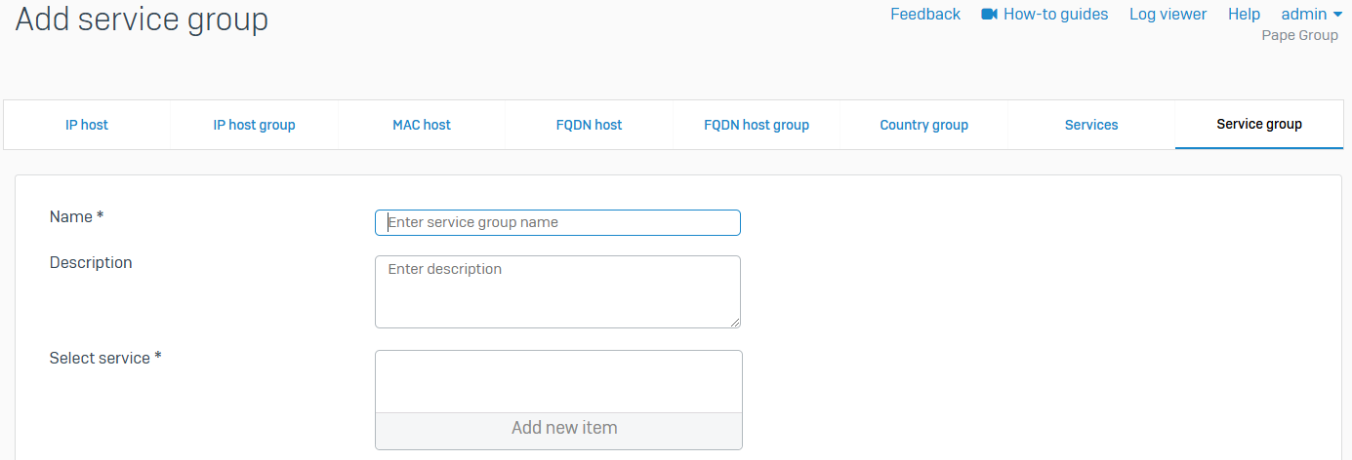
Task: Open the How-to guides link
Action: pos(1055,15)
